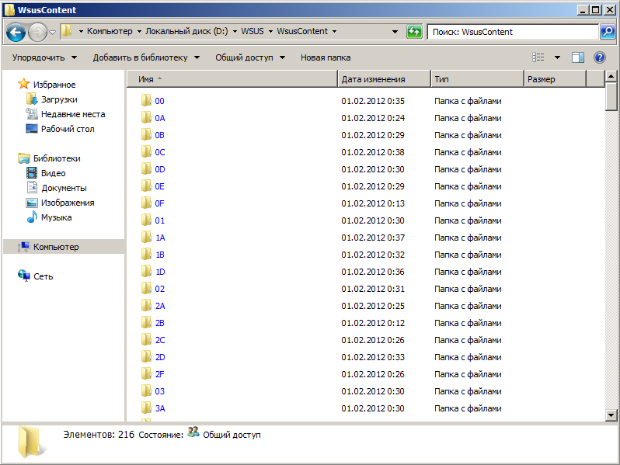Click the refresh button beside address bar
The height and width of the screenshot is (465, 620).
tap(414, 32)
